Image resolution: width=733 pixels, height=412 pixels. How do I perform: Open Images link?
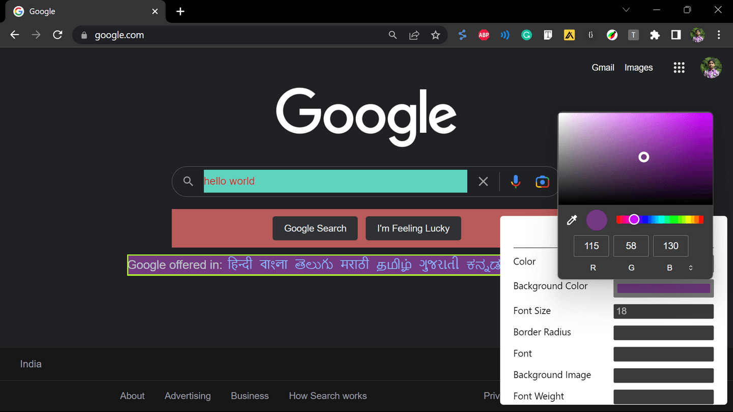[638, 68]
